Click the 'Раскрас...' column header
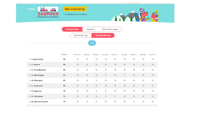This screenshot has width=208, height=117. 106,54
